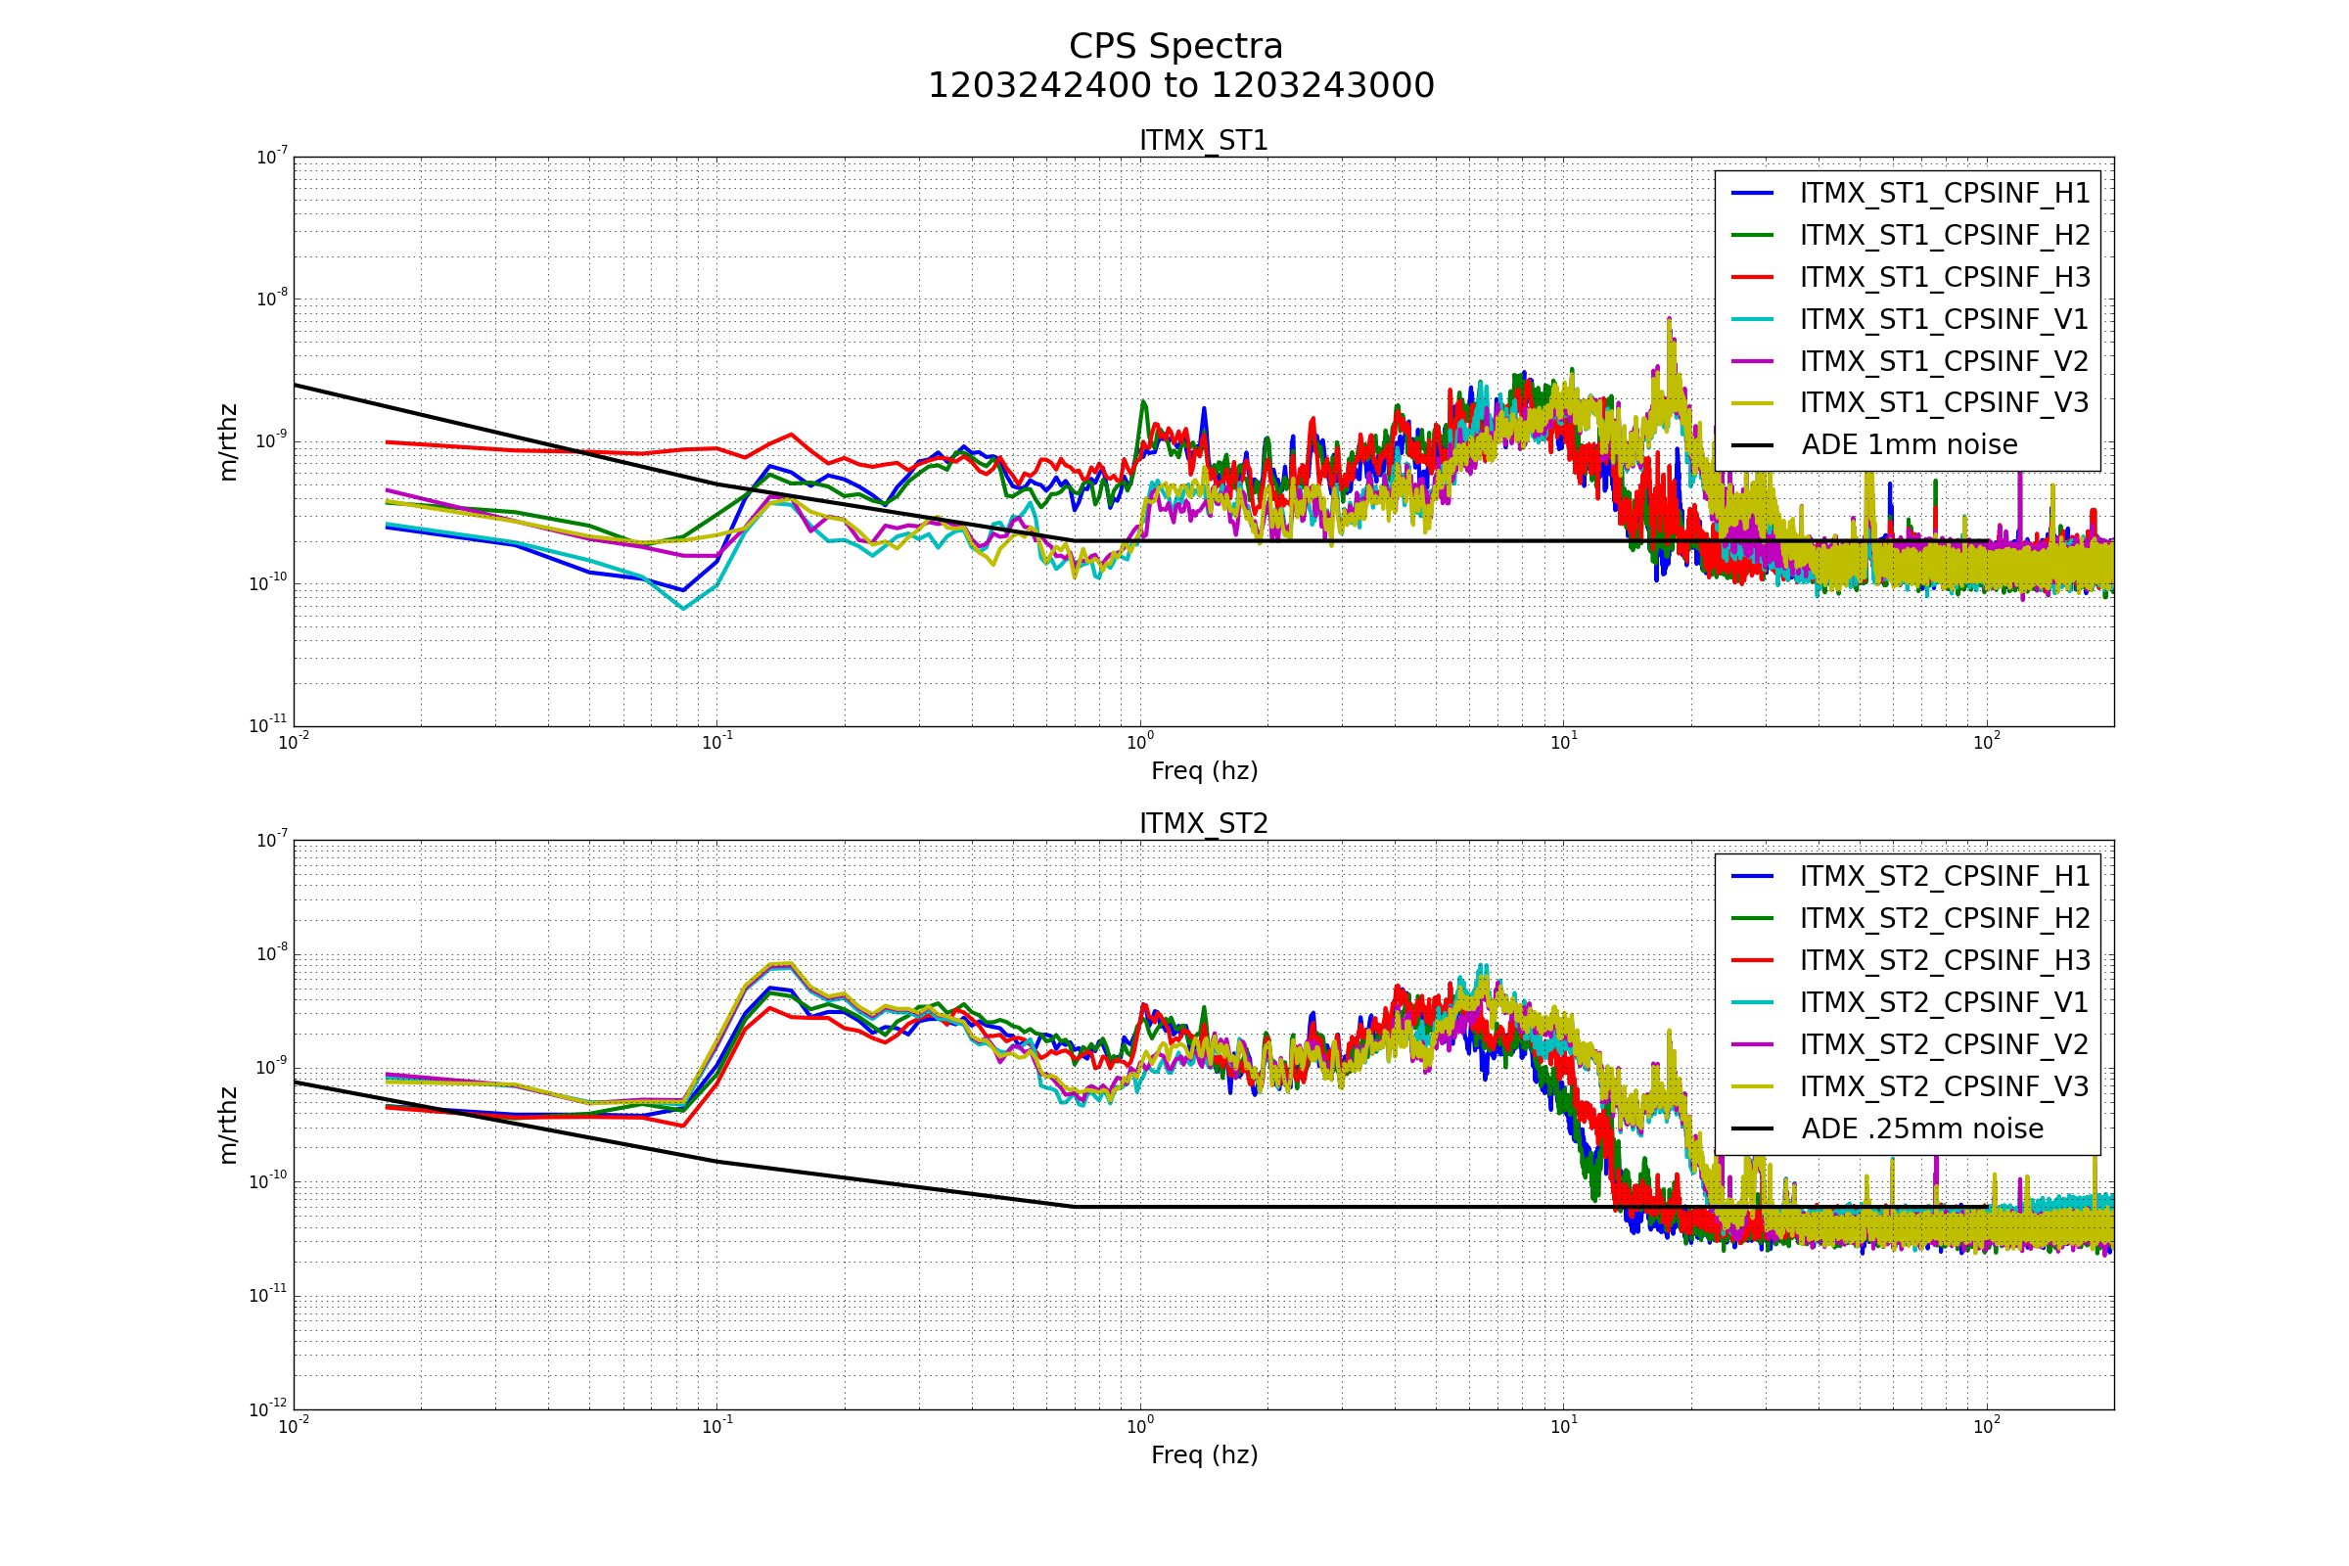Click bottom plot's m/rthz y-axis label
The height and width of the screenshot is (1566, 2349).
[228, 1126]
